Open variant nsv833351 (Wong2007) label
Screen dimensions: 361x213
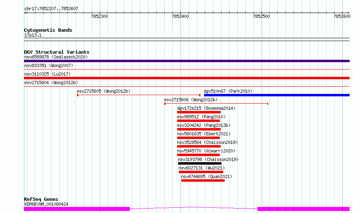click(x=49, y=65)
